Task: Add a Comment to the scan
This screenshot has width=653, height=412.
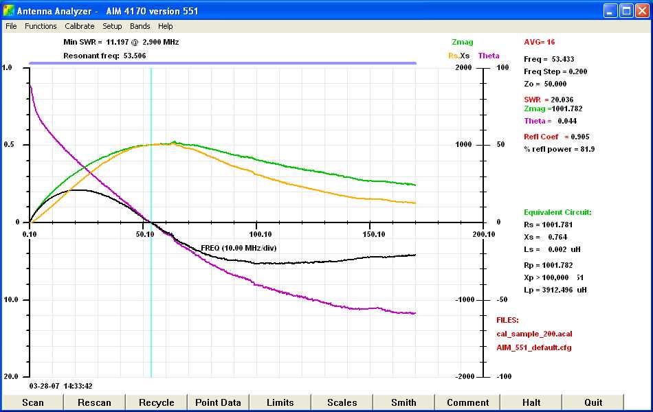Action: coord(468,402)
